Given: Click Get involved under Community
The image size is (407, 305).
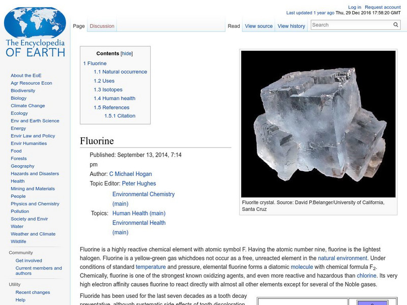Looking at the screenshot, I should click(x=28, y=260).
